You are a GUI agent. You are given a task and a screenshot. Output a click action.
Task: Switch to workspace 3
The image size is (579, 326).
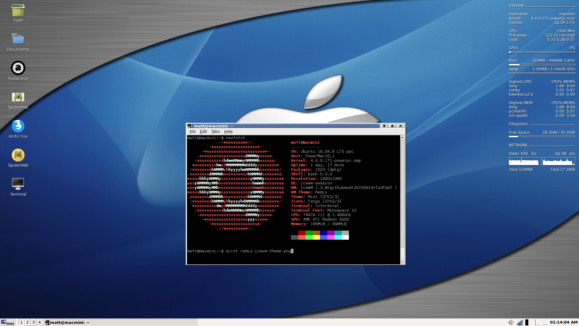(33, 322)
